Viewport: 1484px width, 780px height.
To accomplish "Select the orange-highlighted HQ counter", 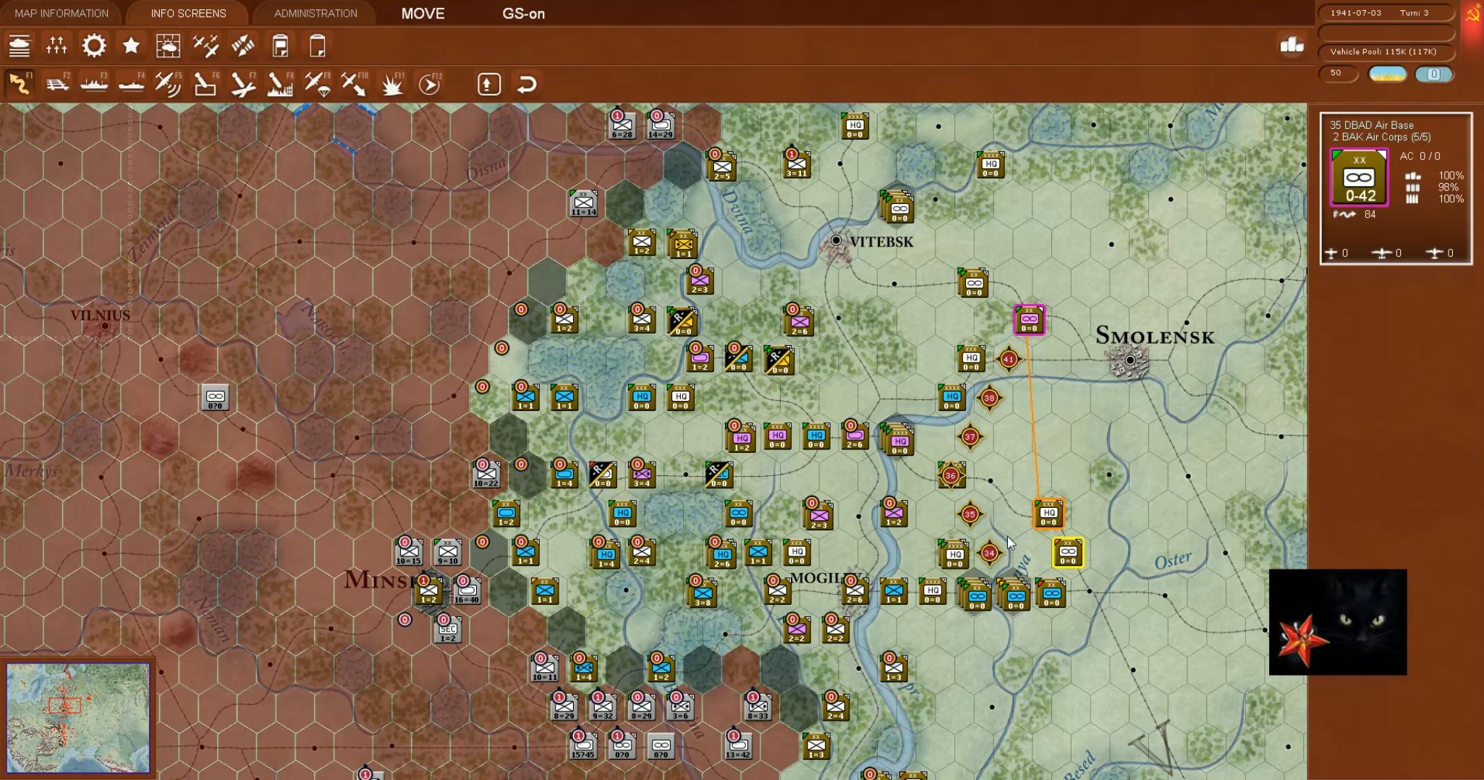I will (x=1048, y=514).
